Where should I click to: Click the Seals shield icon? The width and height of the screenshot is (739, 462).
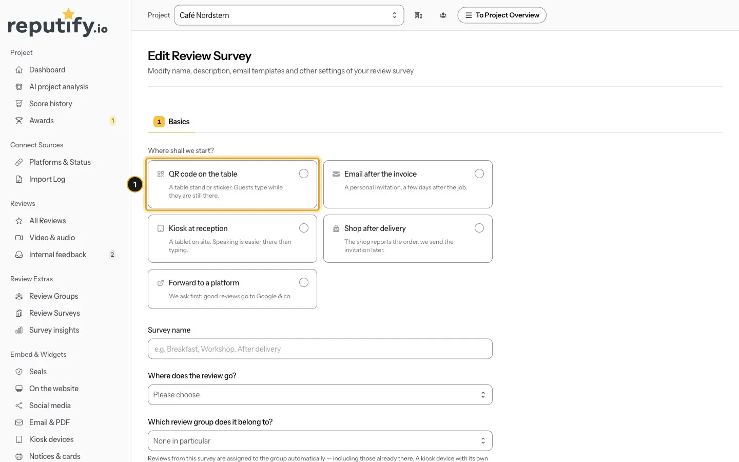pyautogui.click(x=19, y=372)
